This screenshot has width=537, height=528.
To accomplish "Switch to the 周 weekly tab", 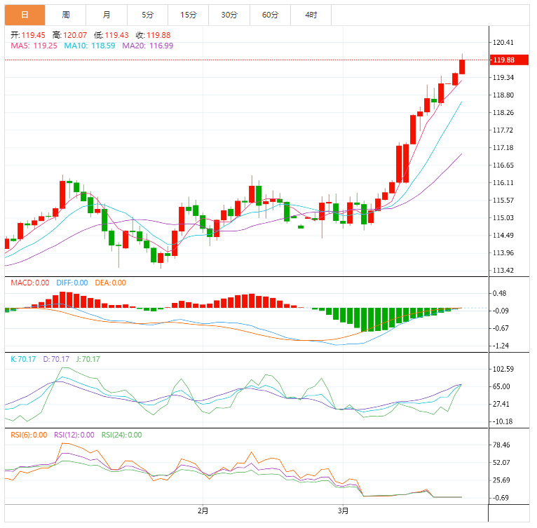I will click(65, 15).
